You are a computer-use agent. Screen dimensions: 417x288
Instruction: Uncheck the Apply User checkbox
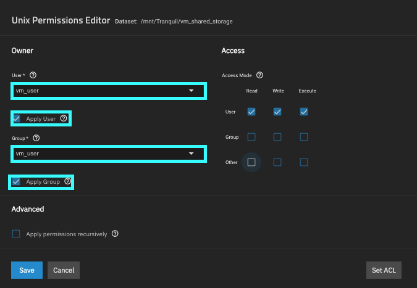point(17,118)
